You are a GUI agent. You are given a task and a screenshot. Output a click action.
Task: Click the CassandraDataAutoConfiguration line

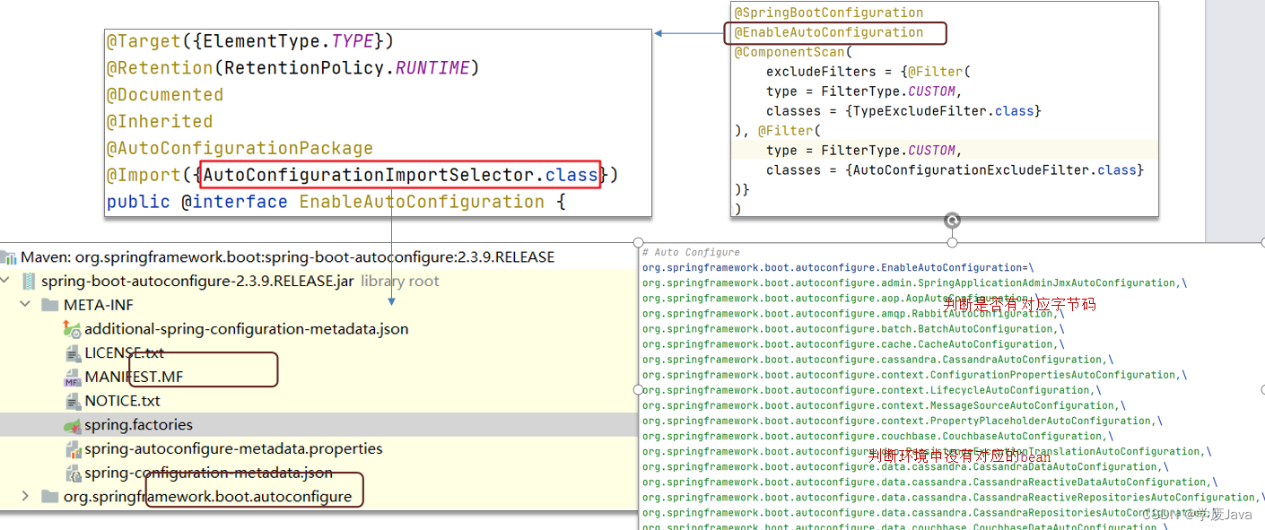pyautogui.click(x=905, y=466)
